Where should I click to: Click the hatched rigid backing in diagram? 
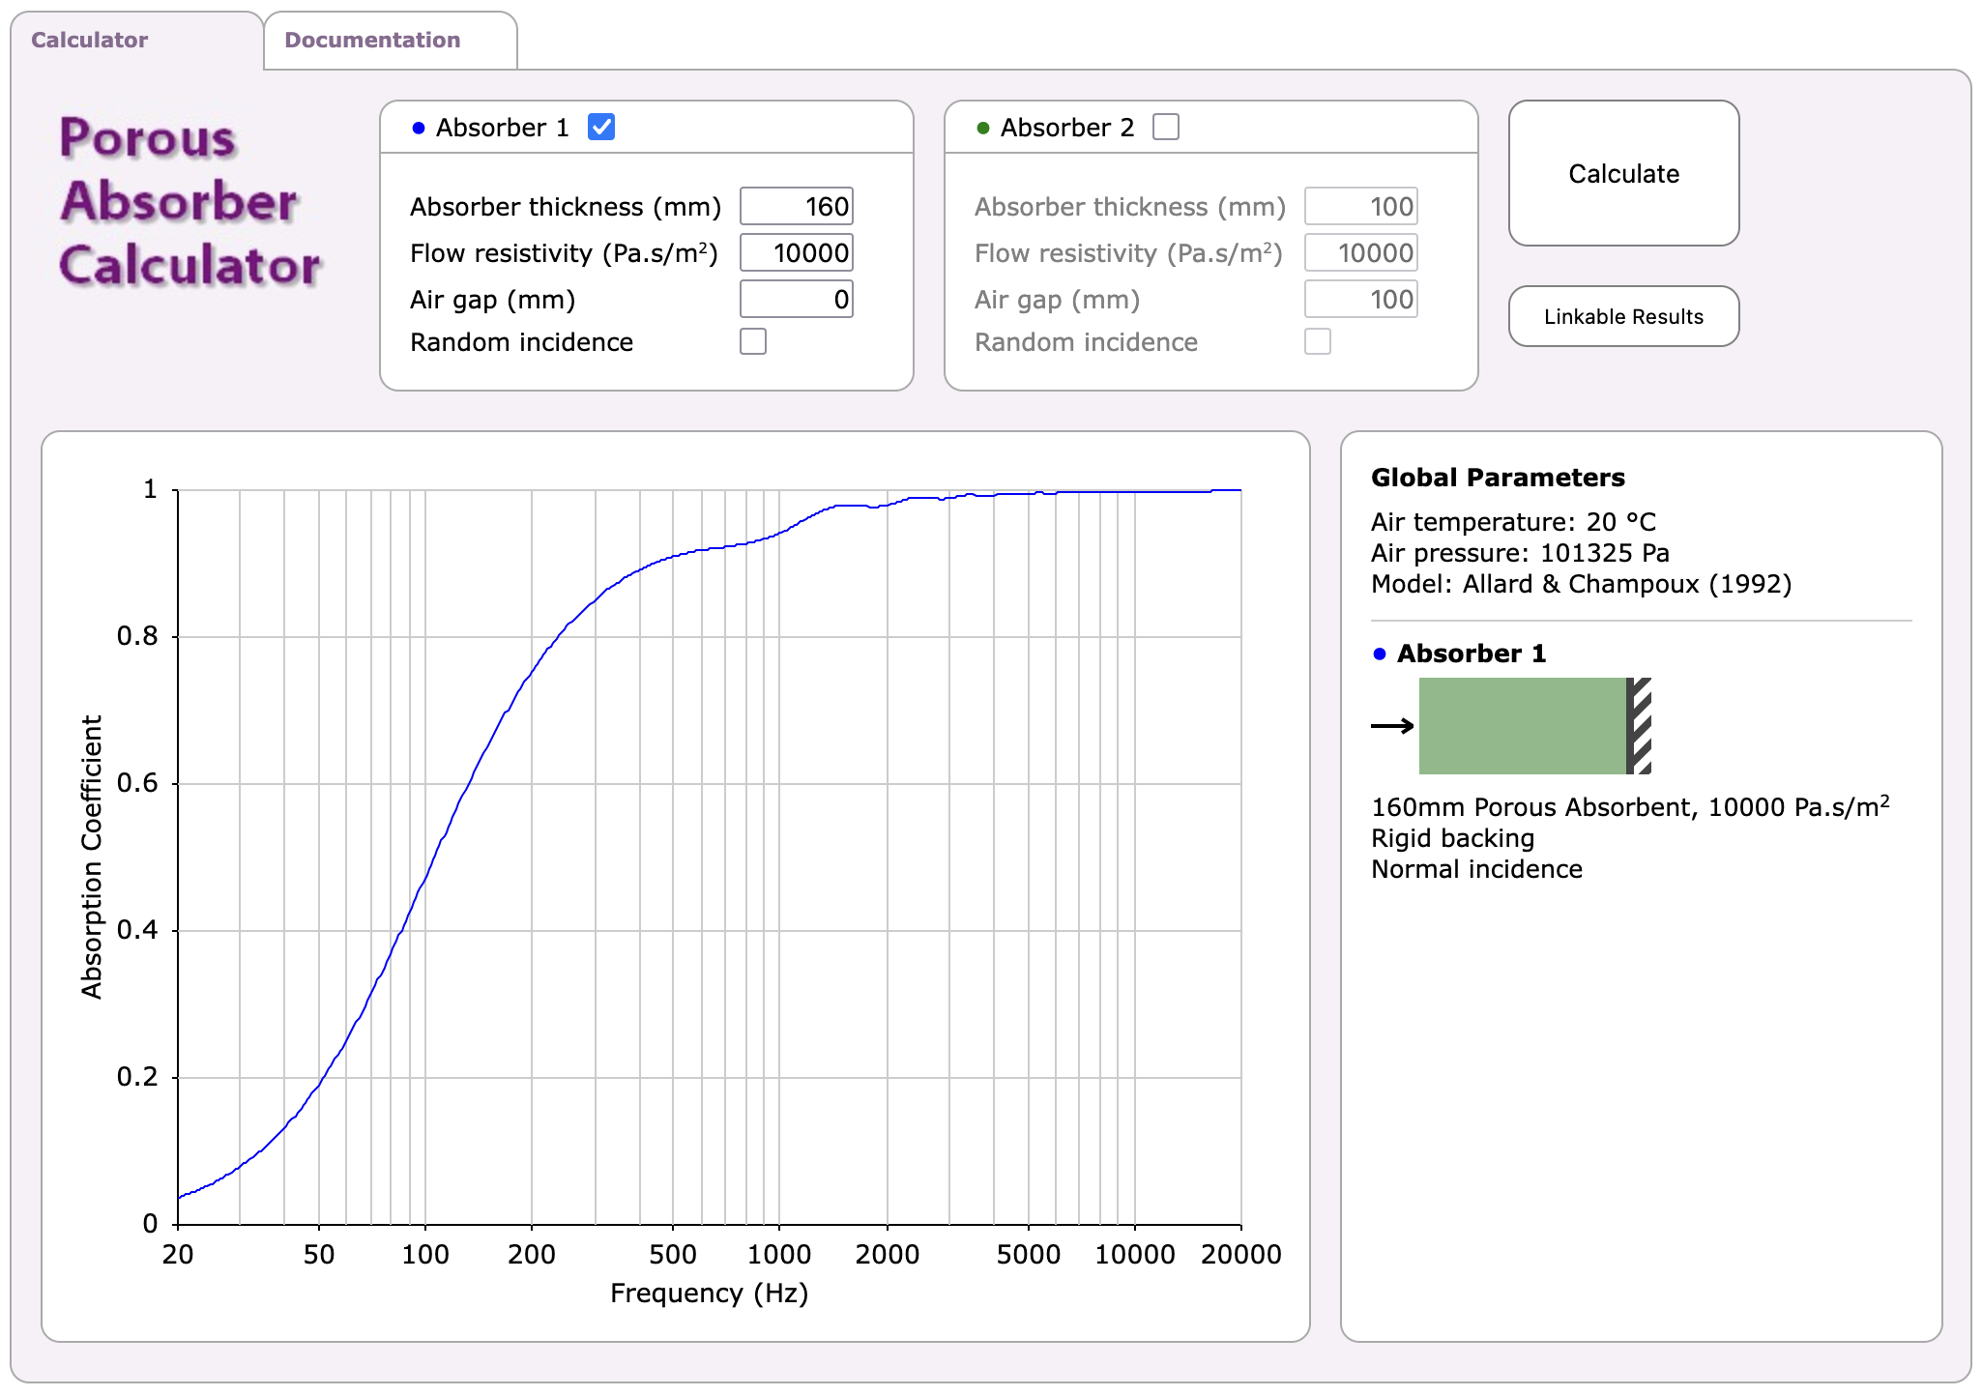pyautogui.click(x=1640, y=725)
